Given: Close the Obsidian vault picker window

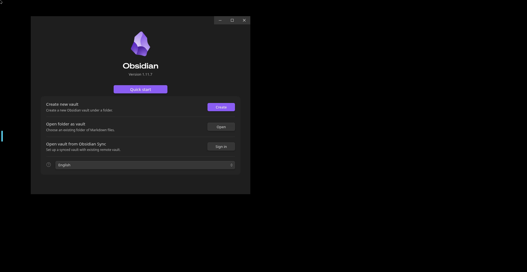Looking at the screenshot, I should (244, 20).
